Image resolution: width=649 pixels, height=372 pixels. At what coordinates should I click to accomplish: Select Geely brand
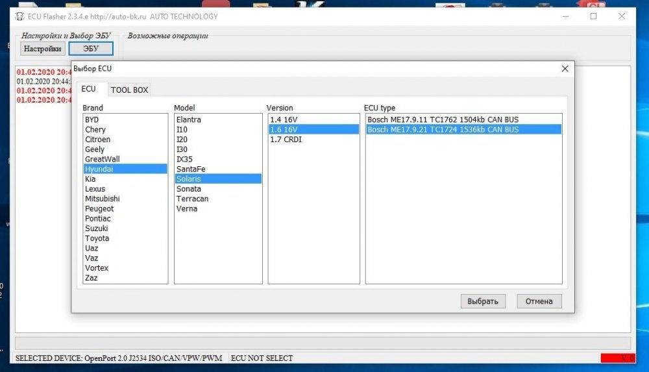point(125,149)
